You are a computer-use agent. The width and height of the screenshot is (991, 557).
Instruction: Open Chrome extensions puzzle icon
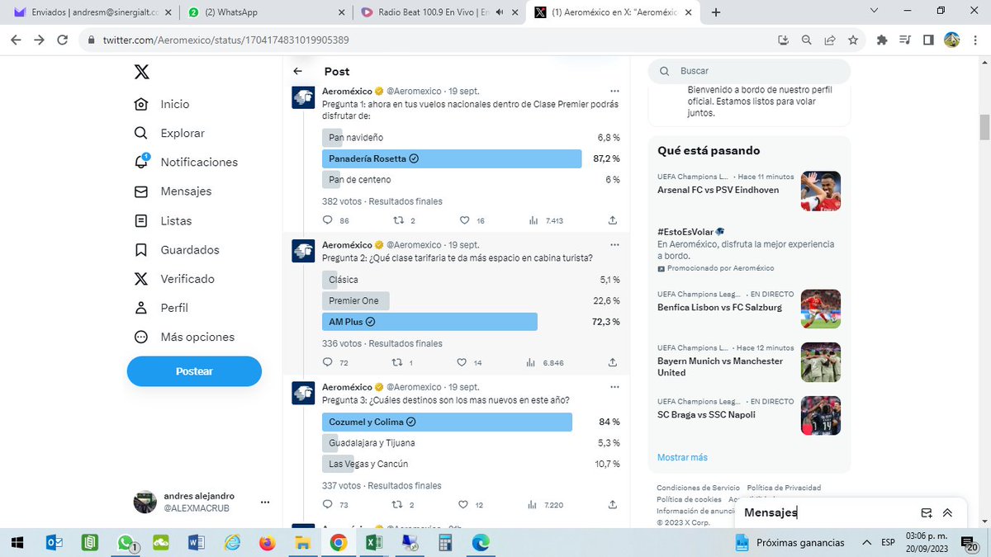[881, 40]
